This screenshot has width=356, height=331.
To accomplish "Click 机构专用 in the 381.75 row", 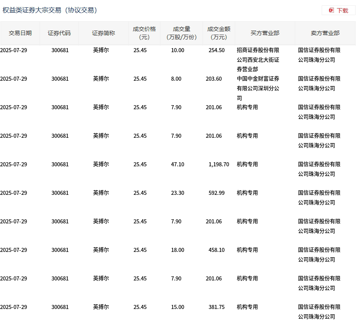I will [x=247, y=307].
